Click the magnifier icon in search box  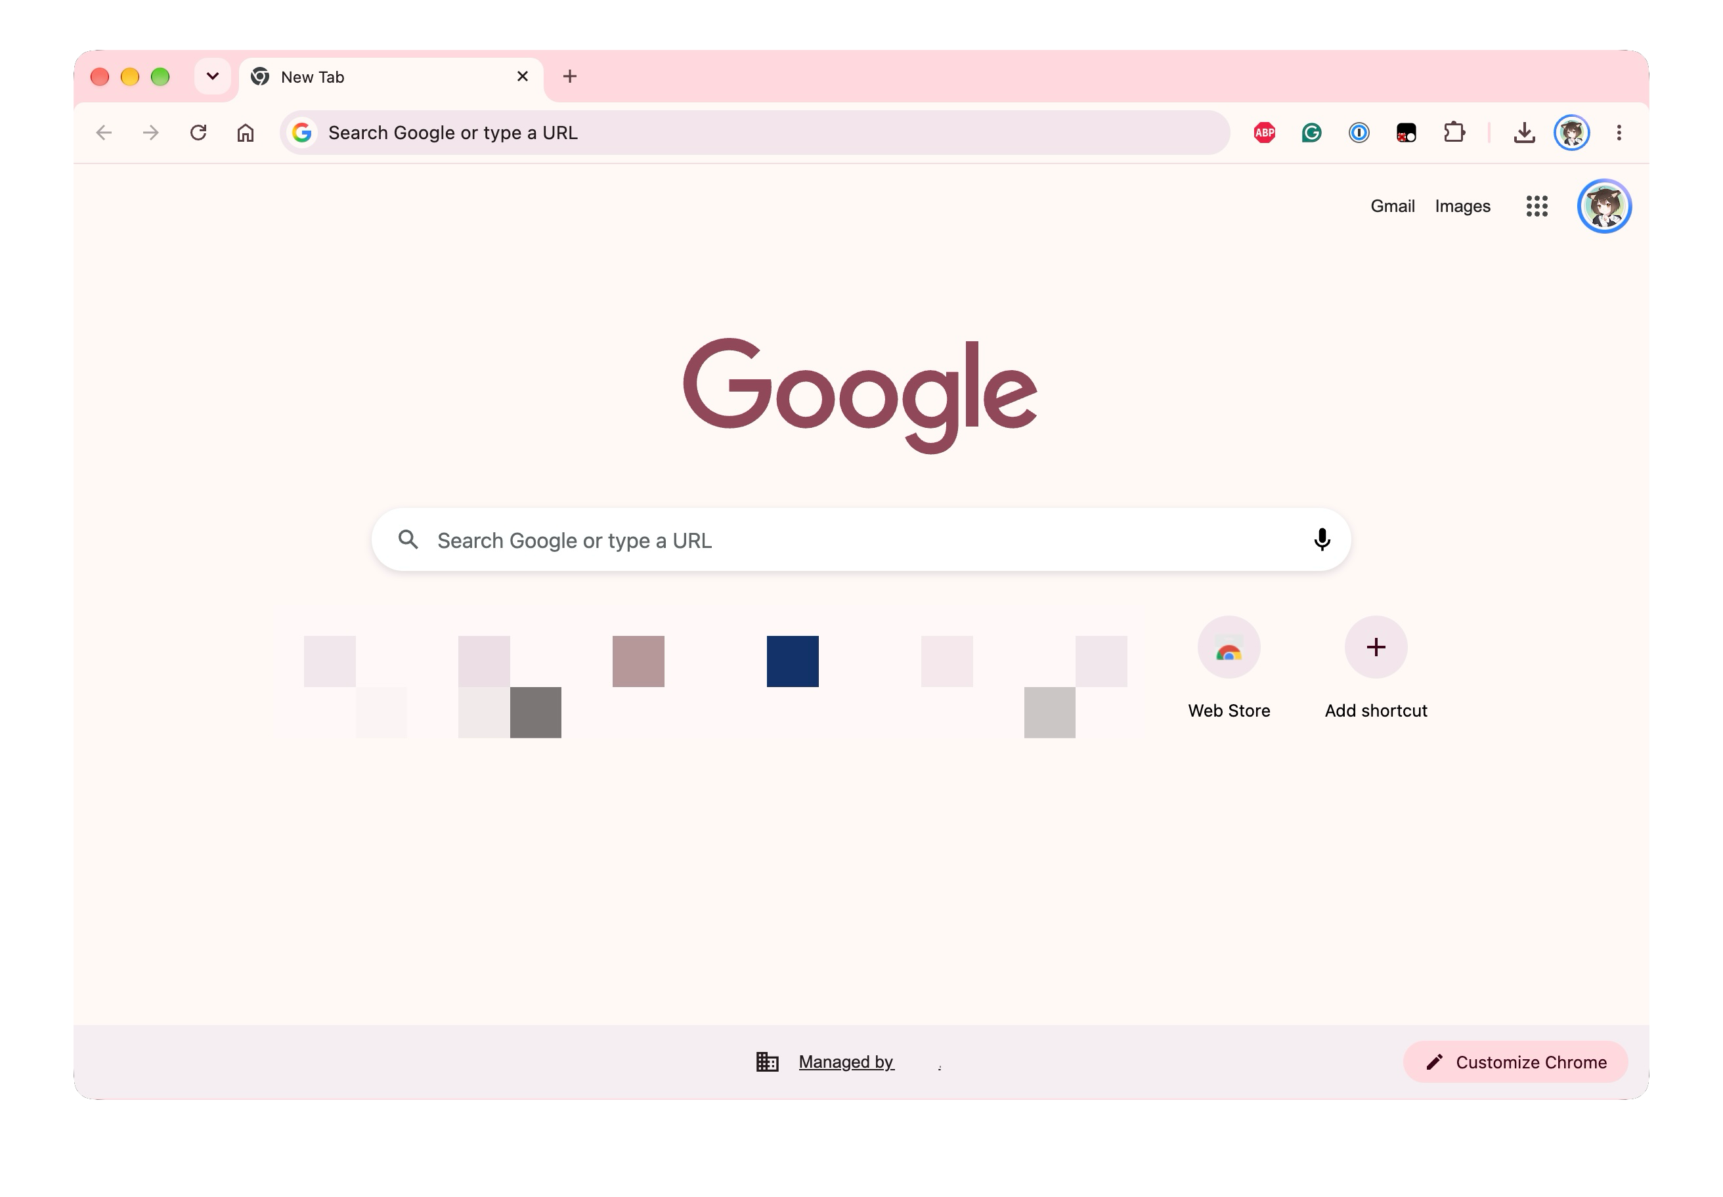pos(408,539)
